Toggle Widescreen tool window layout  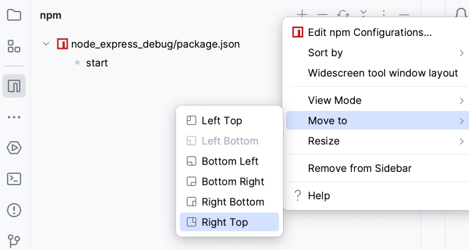coord(383,73)
